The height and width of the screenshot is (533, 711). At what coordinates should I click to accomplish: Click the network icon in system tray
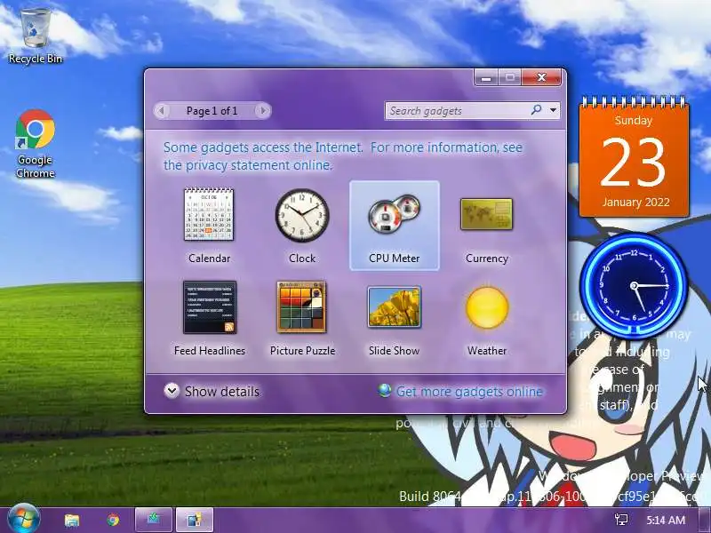pos(620,520)
